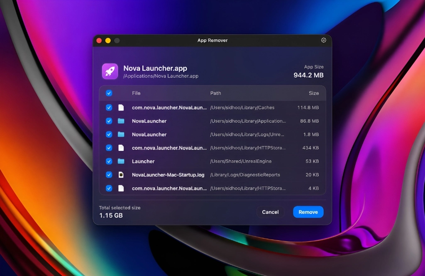
Task: Open the settings gear in title bar
Action: (324, 40)
